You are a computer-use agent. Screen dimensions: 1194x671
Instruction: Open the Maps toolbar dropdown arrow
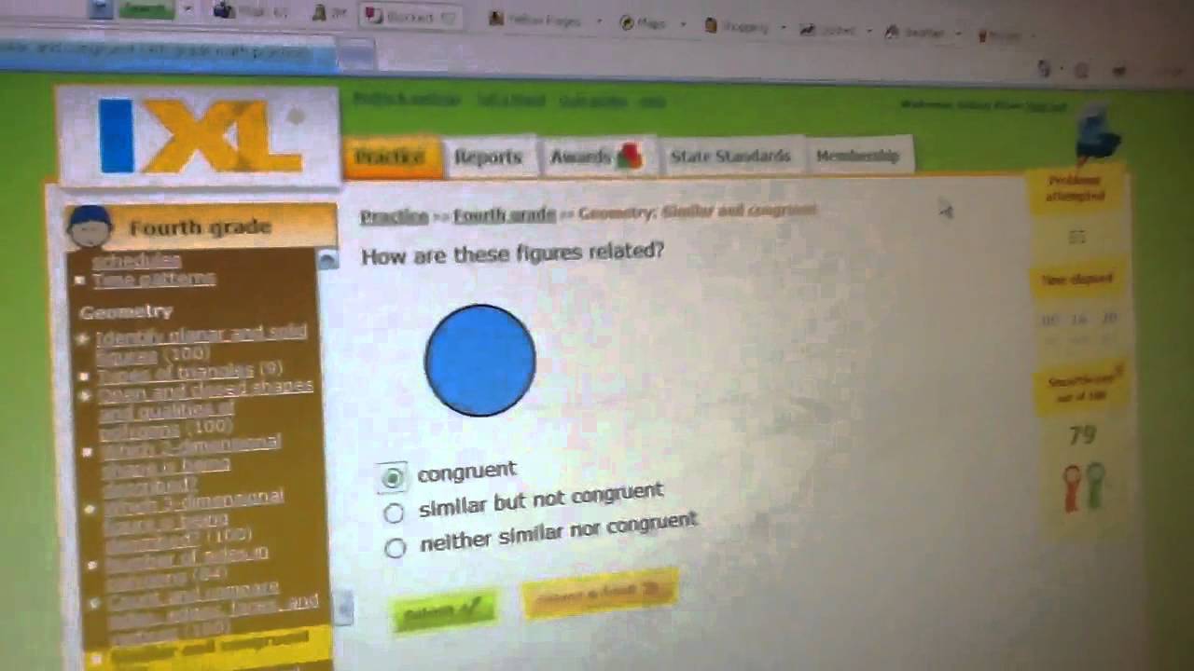point(683,25)
